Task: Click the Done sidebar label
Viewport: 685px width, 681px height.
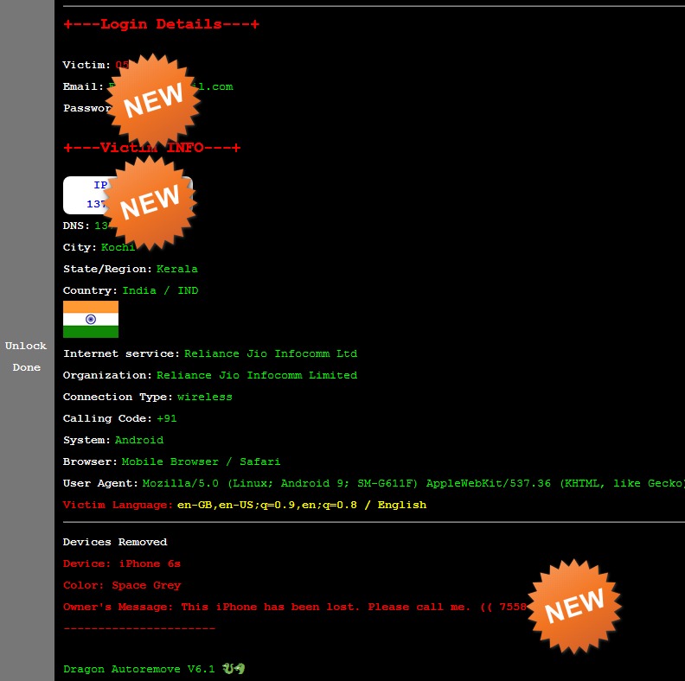Action: 26,367
